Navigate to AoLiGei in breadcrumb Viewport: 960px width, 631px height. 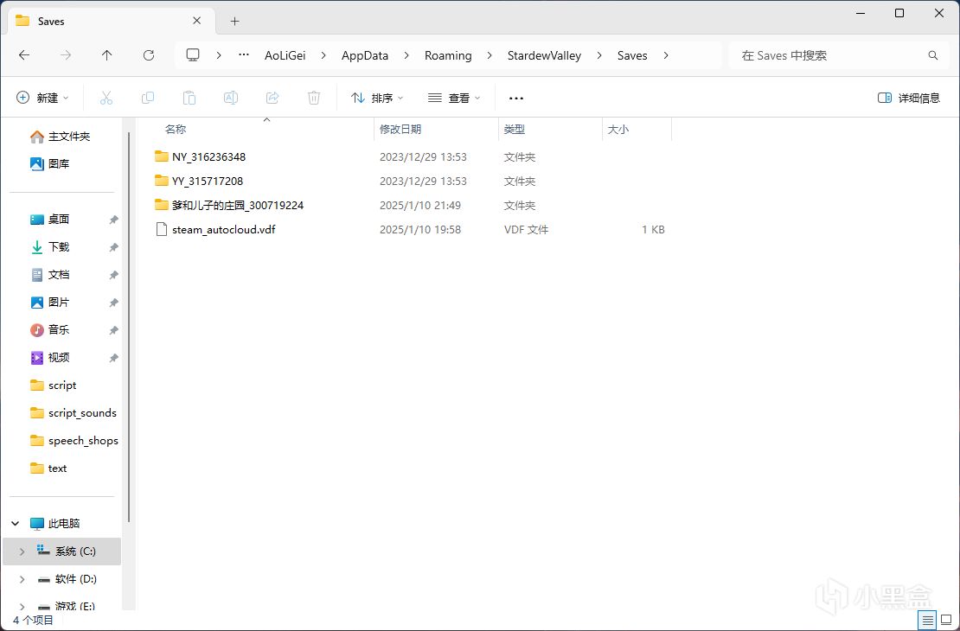coord(285,55)
